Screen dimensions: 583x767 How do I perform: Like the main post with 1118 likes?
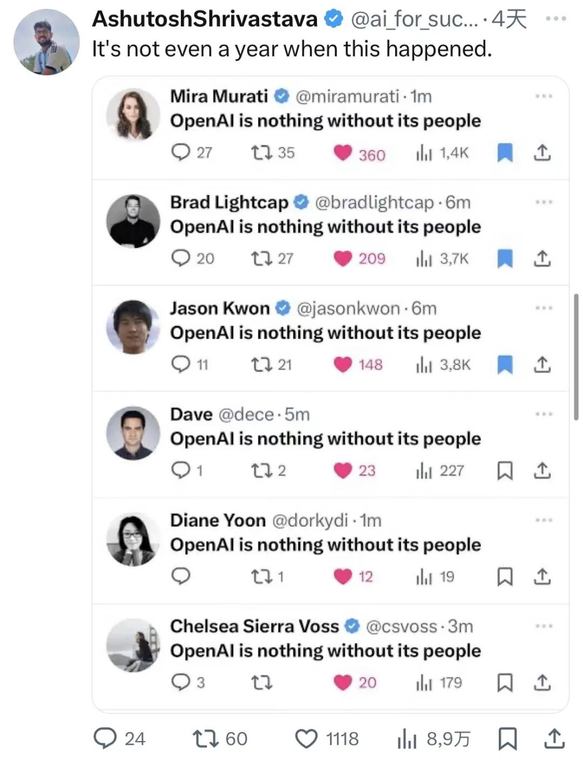click(x=307, y=738)
